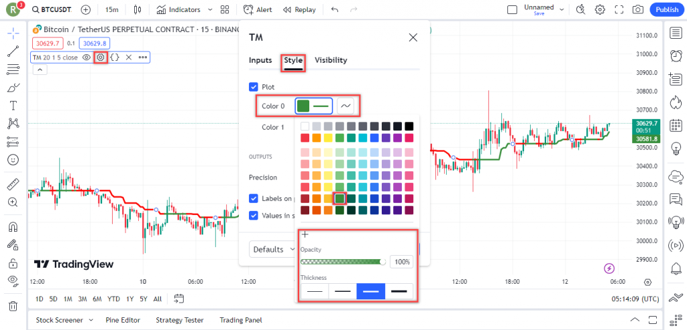Collapse the bottom panel chevron
This screenshot has height=330, width=687.
point(635,319)
